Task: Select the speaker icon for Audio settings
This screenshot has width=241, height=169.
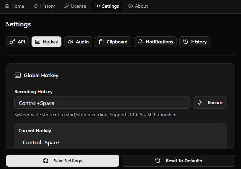Action: [70, 42]
